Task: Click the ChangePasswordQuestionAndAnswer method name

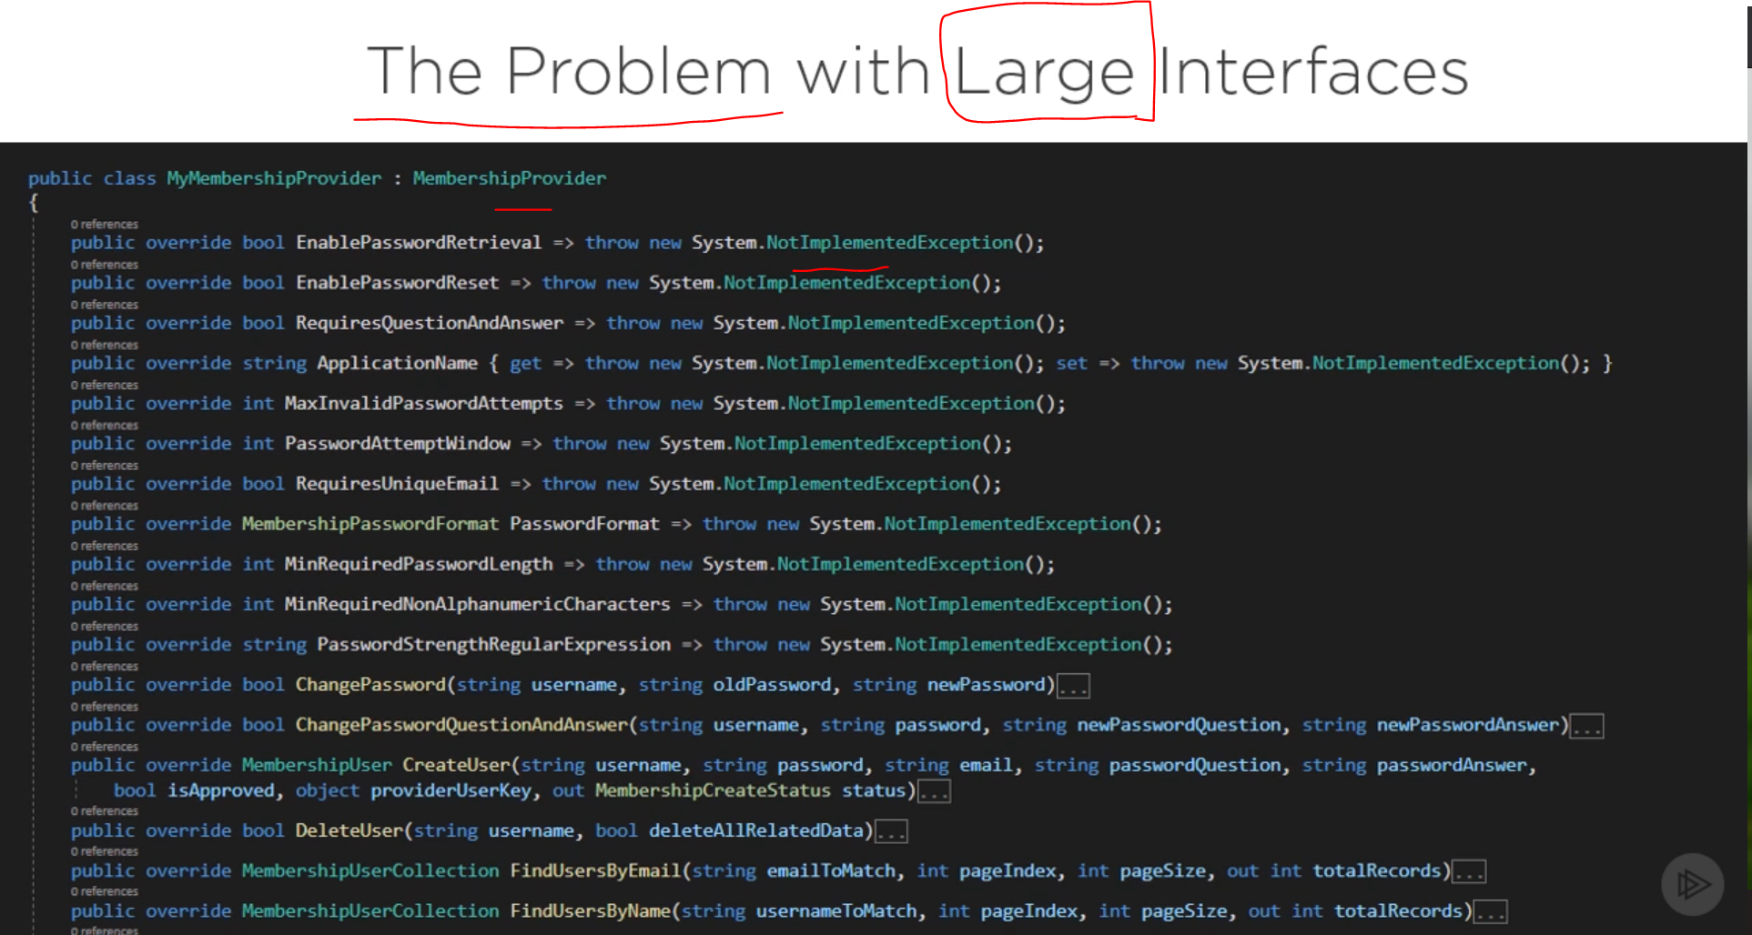Action: [x=461, y=725]
